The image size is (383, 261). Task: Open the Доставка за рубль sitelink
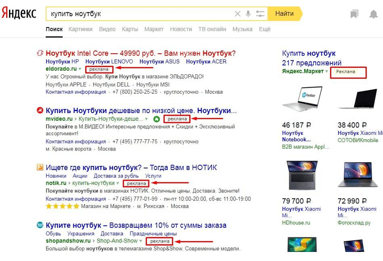[x=116, y=176]
